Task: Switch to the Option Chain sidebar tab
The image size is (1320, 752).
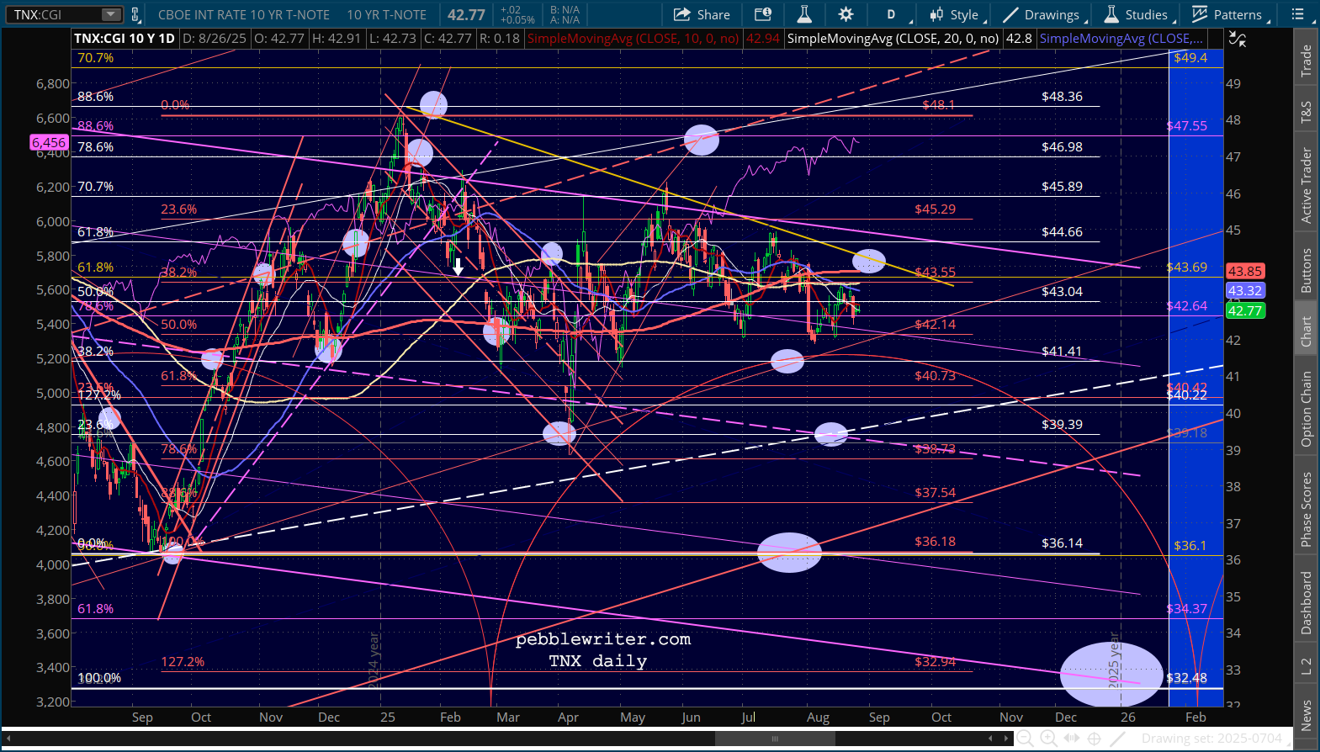Action: coord(1306,410)
